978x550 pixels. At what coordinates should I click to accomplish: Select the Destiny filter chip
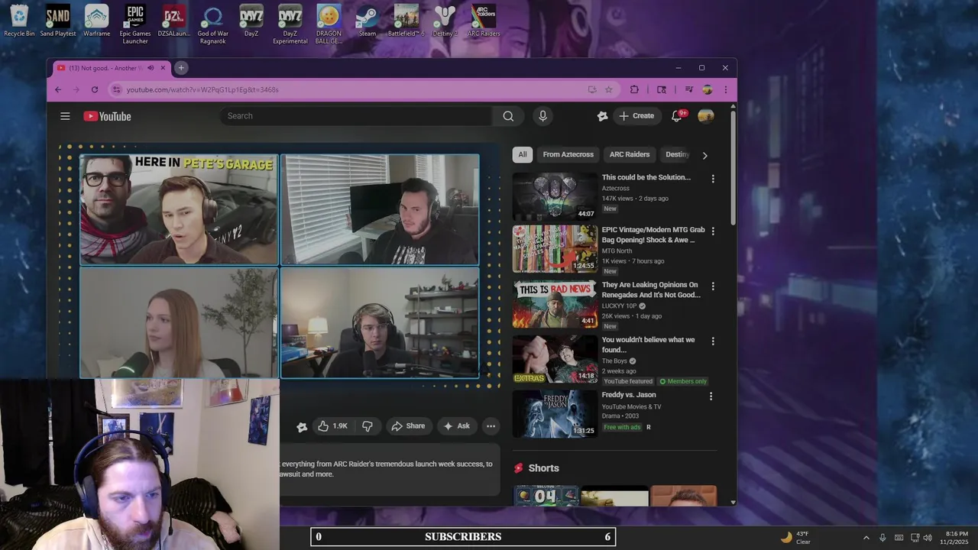pyautogui.click(x=677, y=154)
